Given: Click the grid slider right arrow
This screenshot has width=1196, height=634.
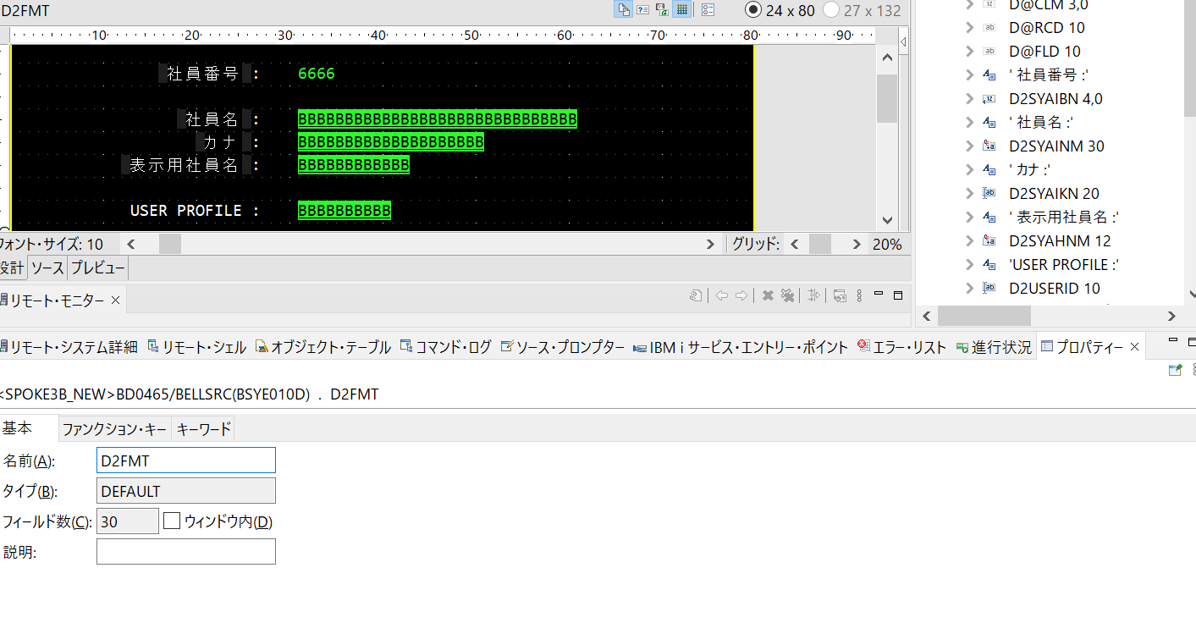Looking at the screenshot, I should (x=857, y=244).
